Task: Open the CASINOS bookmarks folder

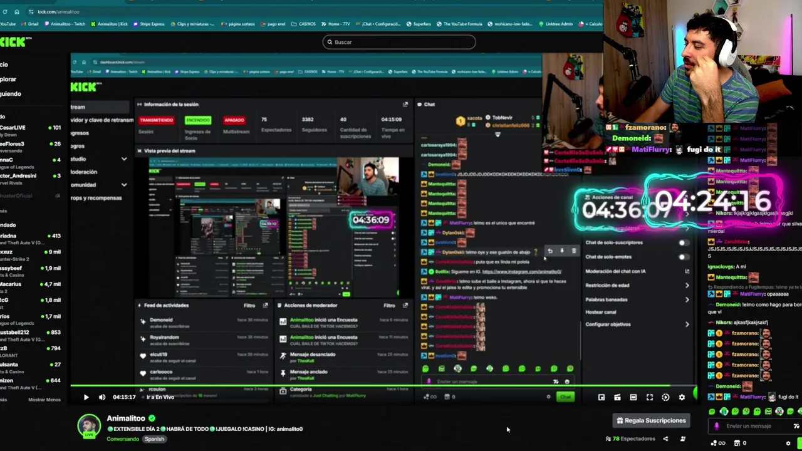Action: pyautogui.click(x=304, y=24)
